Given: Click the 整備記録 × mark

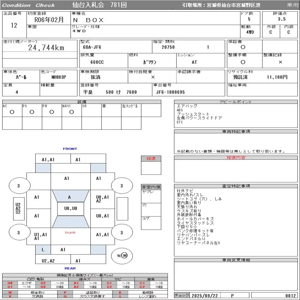Looking at the screenshot, I should [x=280, y=62].
